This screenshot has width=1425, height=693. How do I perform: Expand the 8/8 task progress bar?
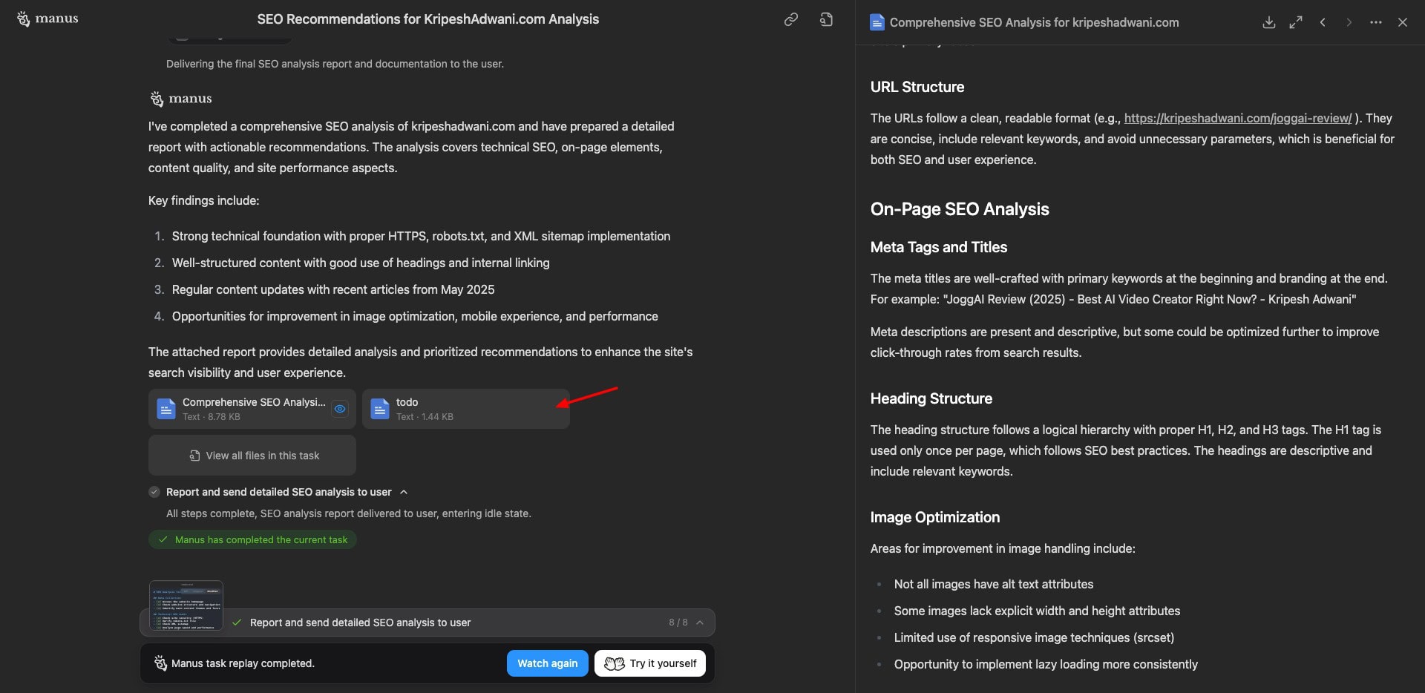pyautogui.click(x=699, y=623)
